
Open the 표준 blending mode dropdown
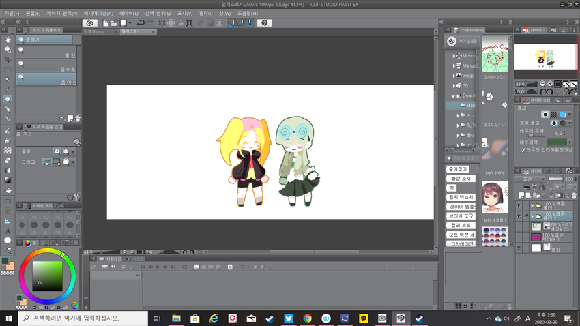[530, 179]
